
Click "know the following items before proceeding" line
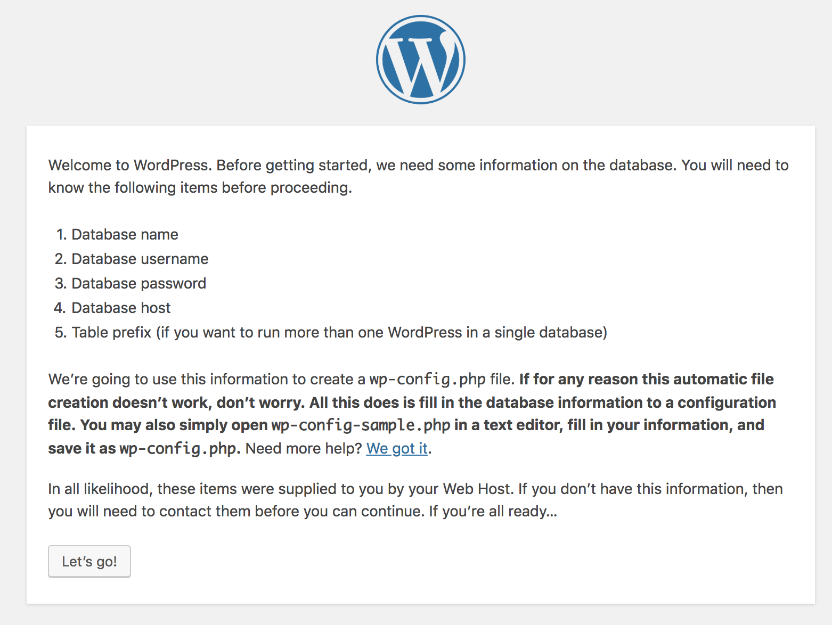tap(200, 187)
